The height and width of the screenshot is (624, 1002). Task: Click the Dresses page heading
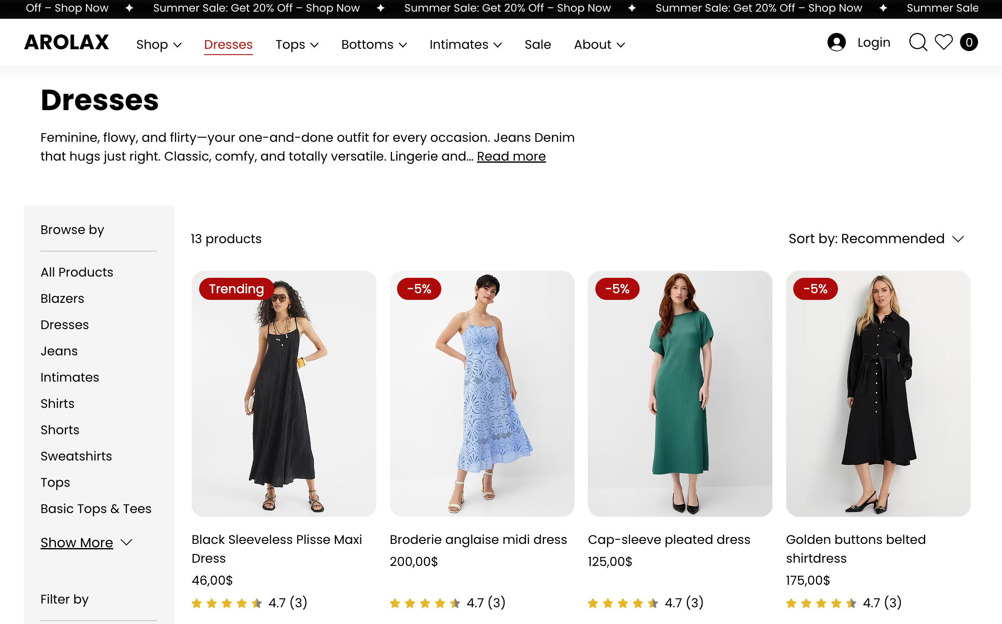(100, 100)
